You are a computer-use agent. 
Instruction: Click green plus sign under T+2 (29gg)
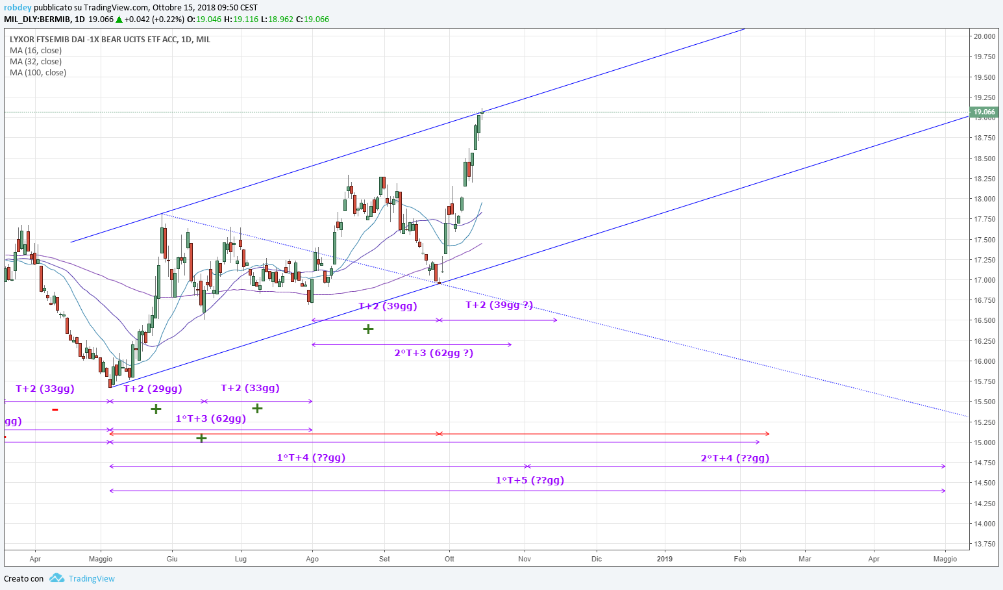(x=156, y=409)
